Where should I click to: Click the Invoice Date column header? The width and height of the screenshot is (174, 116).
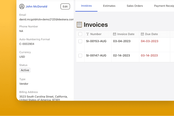125,34
